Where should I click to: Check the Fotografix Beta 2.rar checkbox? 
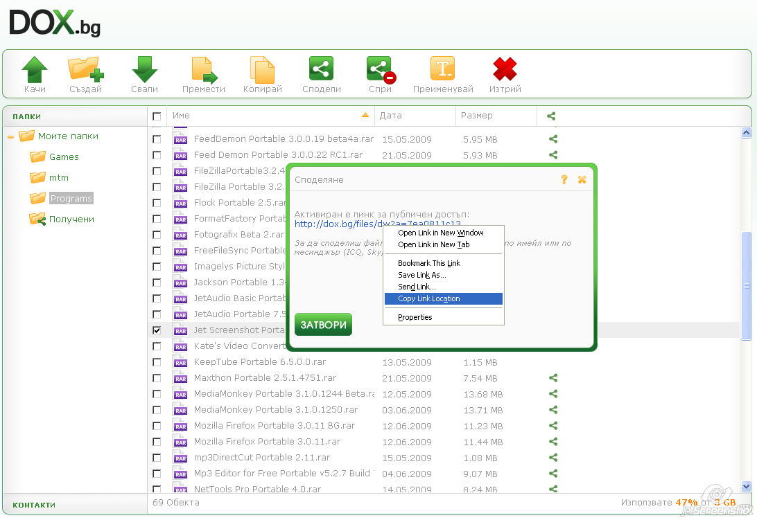pos(157,235)
